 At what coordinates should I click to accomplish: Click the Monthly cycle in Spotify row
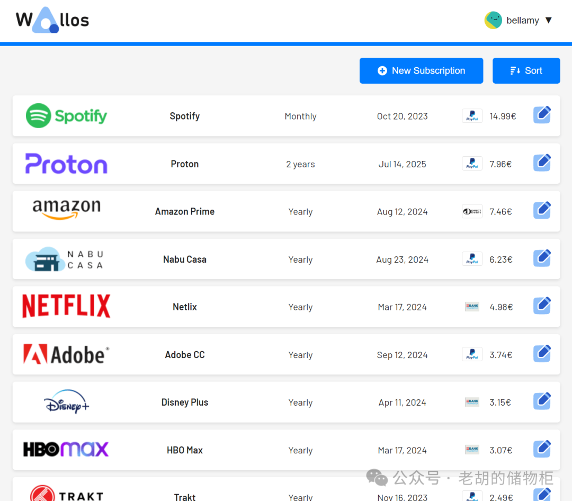tap(301, 117)
